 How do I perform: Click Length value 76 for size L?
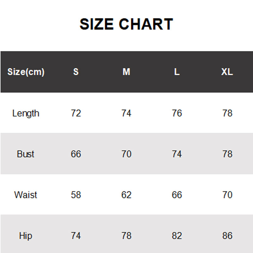(x=177, y=113)
